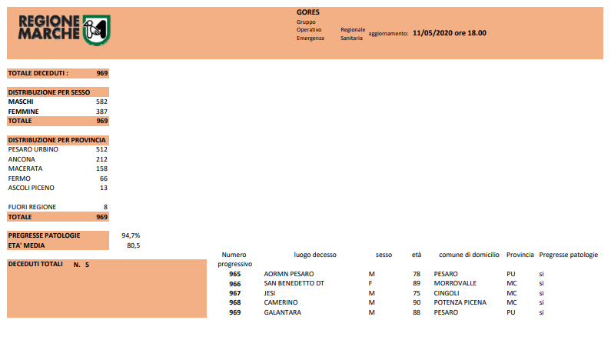Click the 'N. 5' count text
The width and height of the screenshot is (611, 337).
pyautogui.click(x=81, y=265)
